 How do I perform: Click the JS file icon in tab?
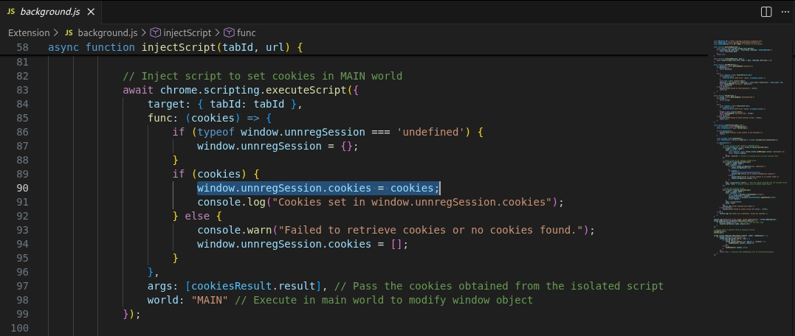click(10, 12)
